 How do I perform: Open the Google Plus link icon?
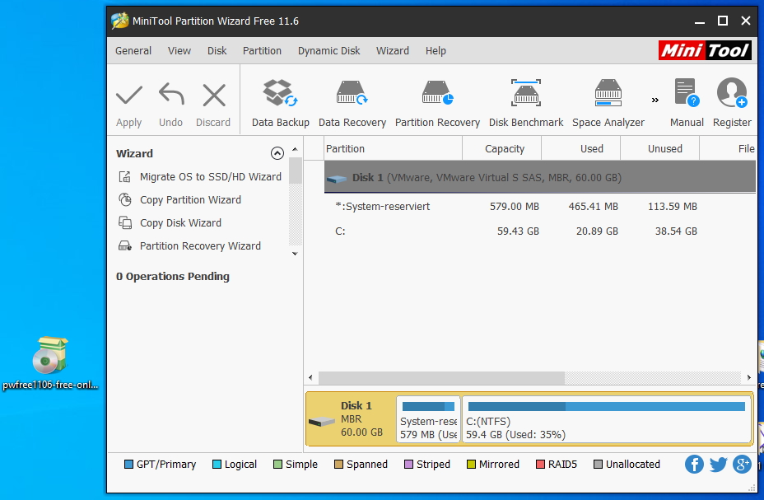tap(742, 464)
